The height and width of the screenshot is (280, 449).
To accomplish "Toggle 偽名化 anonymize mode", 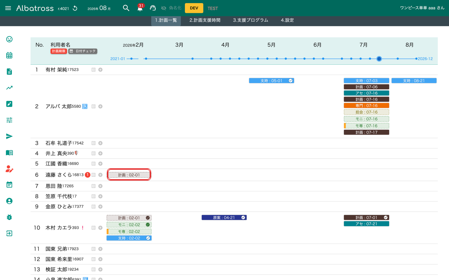I will point(171,8).
